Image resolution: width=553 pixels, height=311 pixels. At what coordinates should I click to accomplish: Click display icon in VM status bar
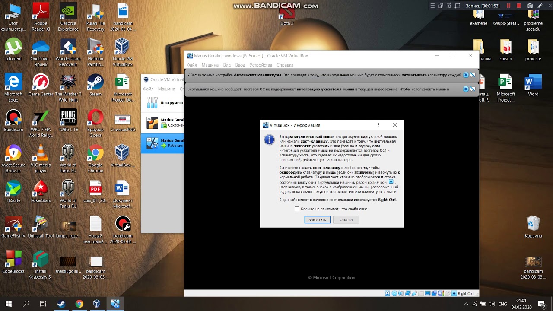428,293
